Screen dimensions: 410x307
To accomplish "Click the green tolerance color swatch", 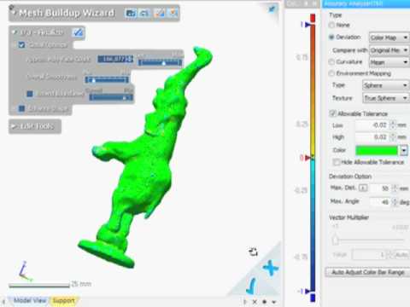I will 377,150.
